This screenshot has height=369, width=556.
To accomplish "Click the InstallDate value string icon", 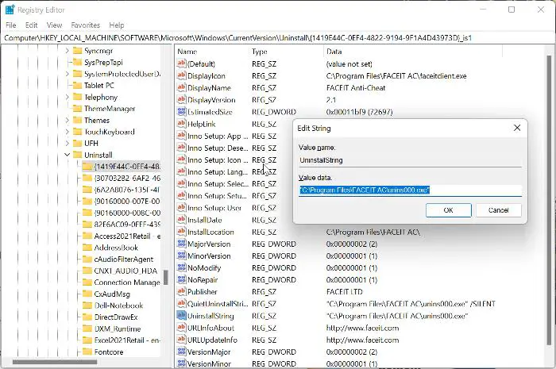I will [181, 220].
